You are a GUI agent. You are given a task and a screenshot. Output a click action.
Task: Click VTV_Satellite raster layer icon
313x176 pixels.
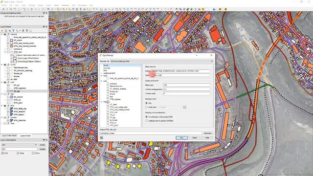tap(12, 120)
